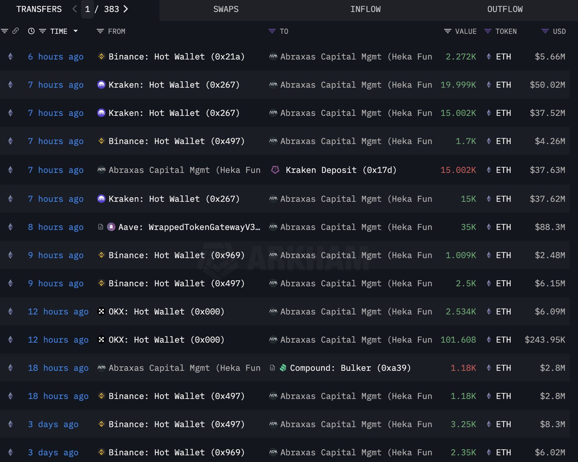Screen dimensions: 578x462
Task: Click the page number field showing 1
Action: [87, 9]
